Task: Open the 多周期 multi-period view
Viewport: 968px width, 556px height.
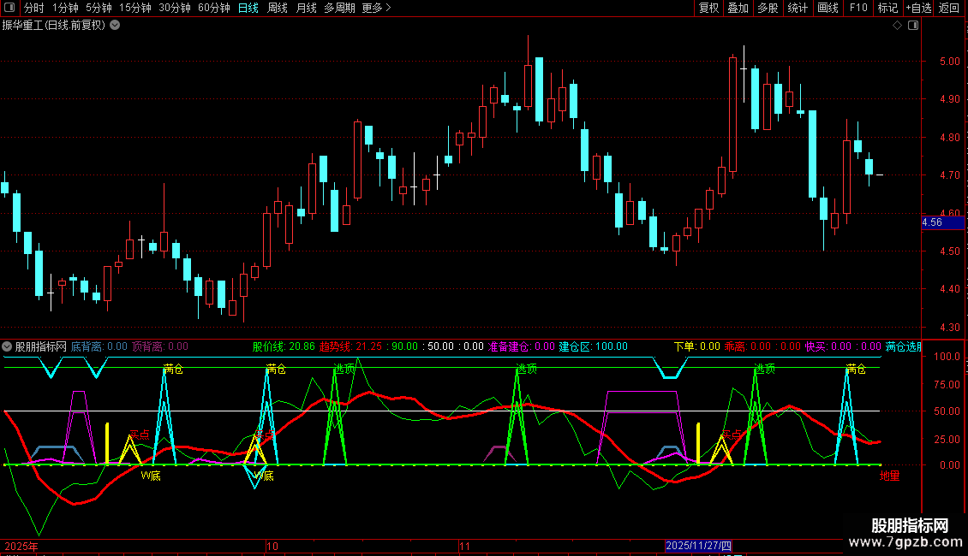Action: tap(339, 8)
